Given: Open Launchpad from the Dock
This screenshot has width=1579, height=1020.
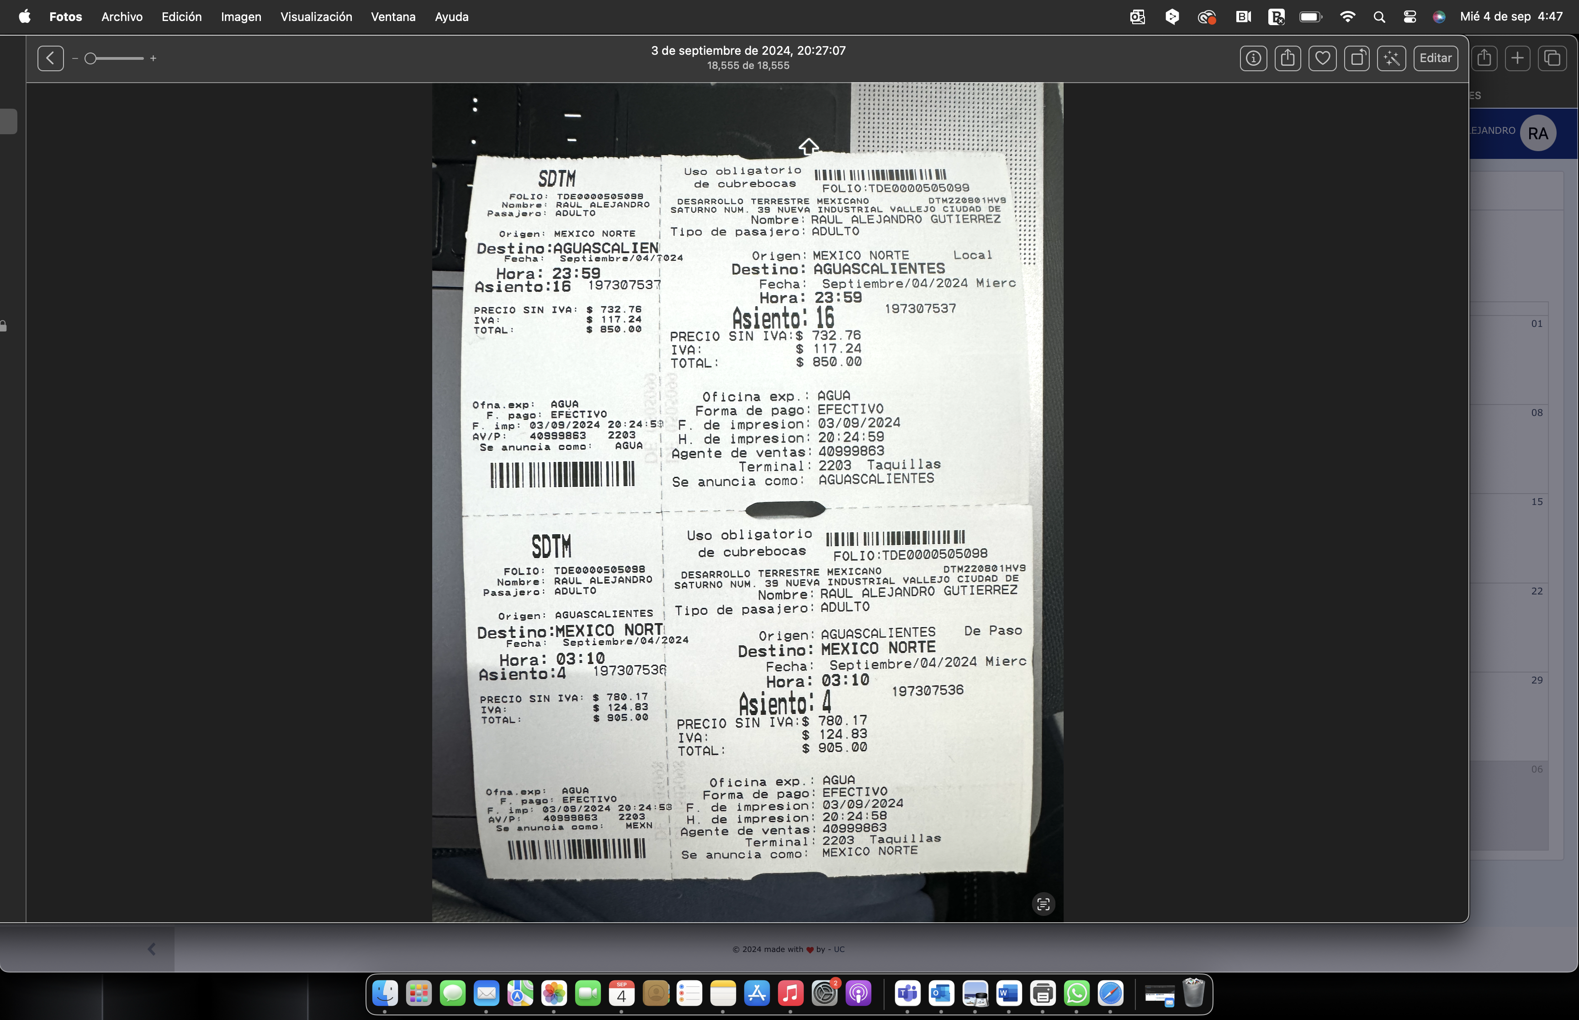Looking at the screenshot, I should tap(418, 993).
